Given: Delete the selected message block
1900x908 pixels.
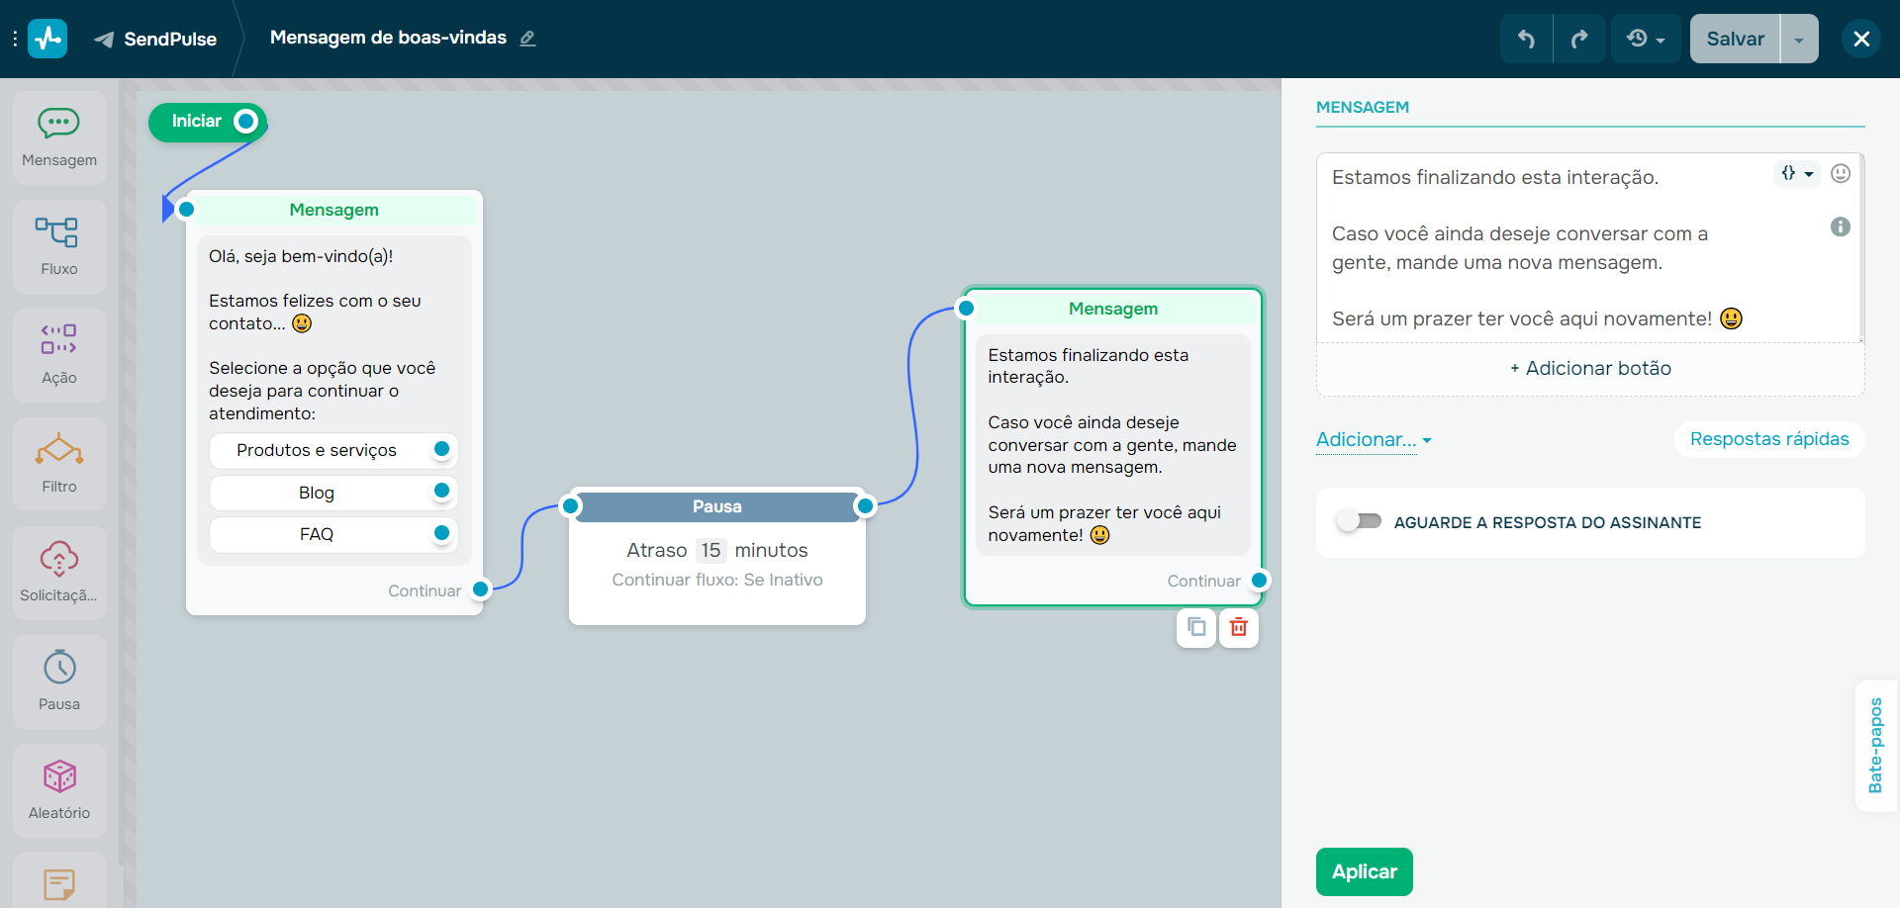Looking at the screenshot, I should click(1239, 627).
